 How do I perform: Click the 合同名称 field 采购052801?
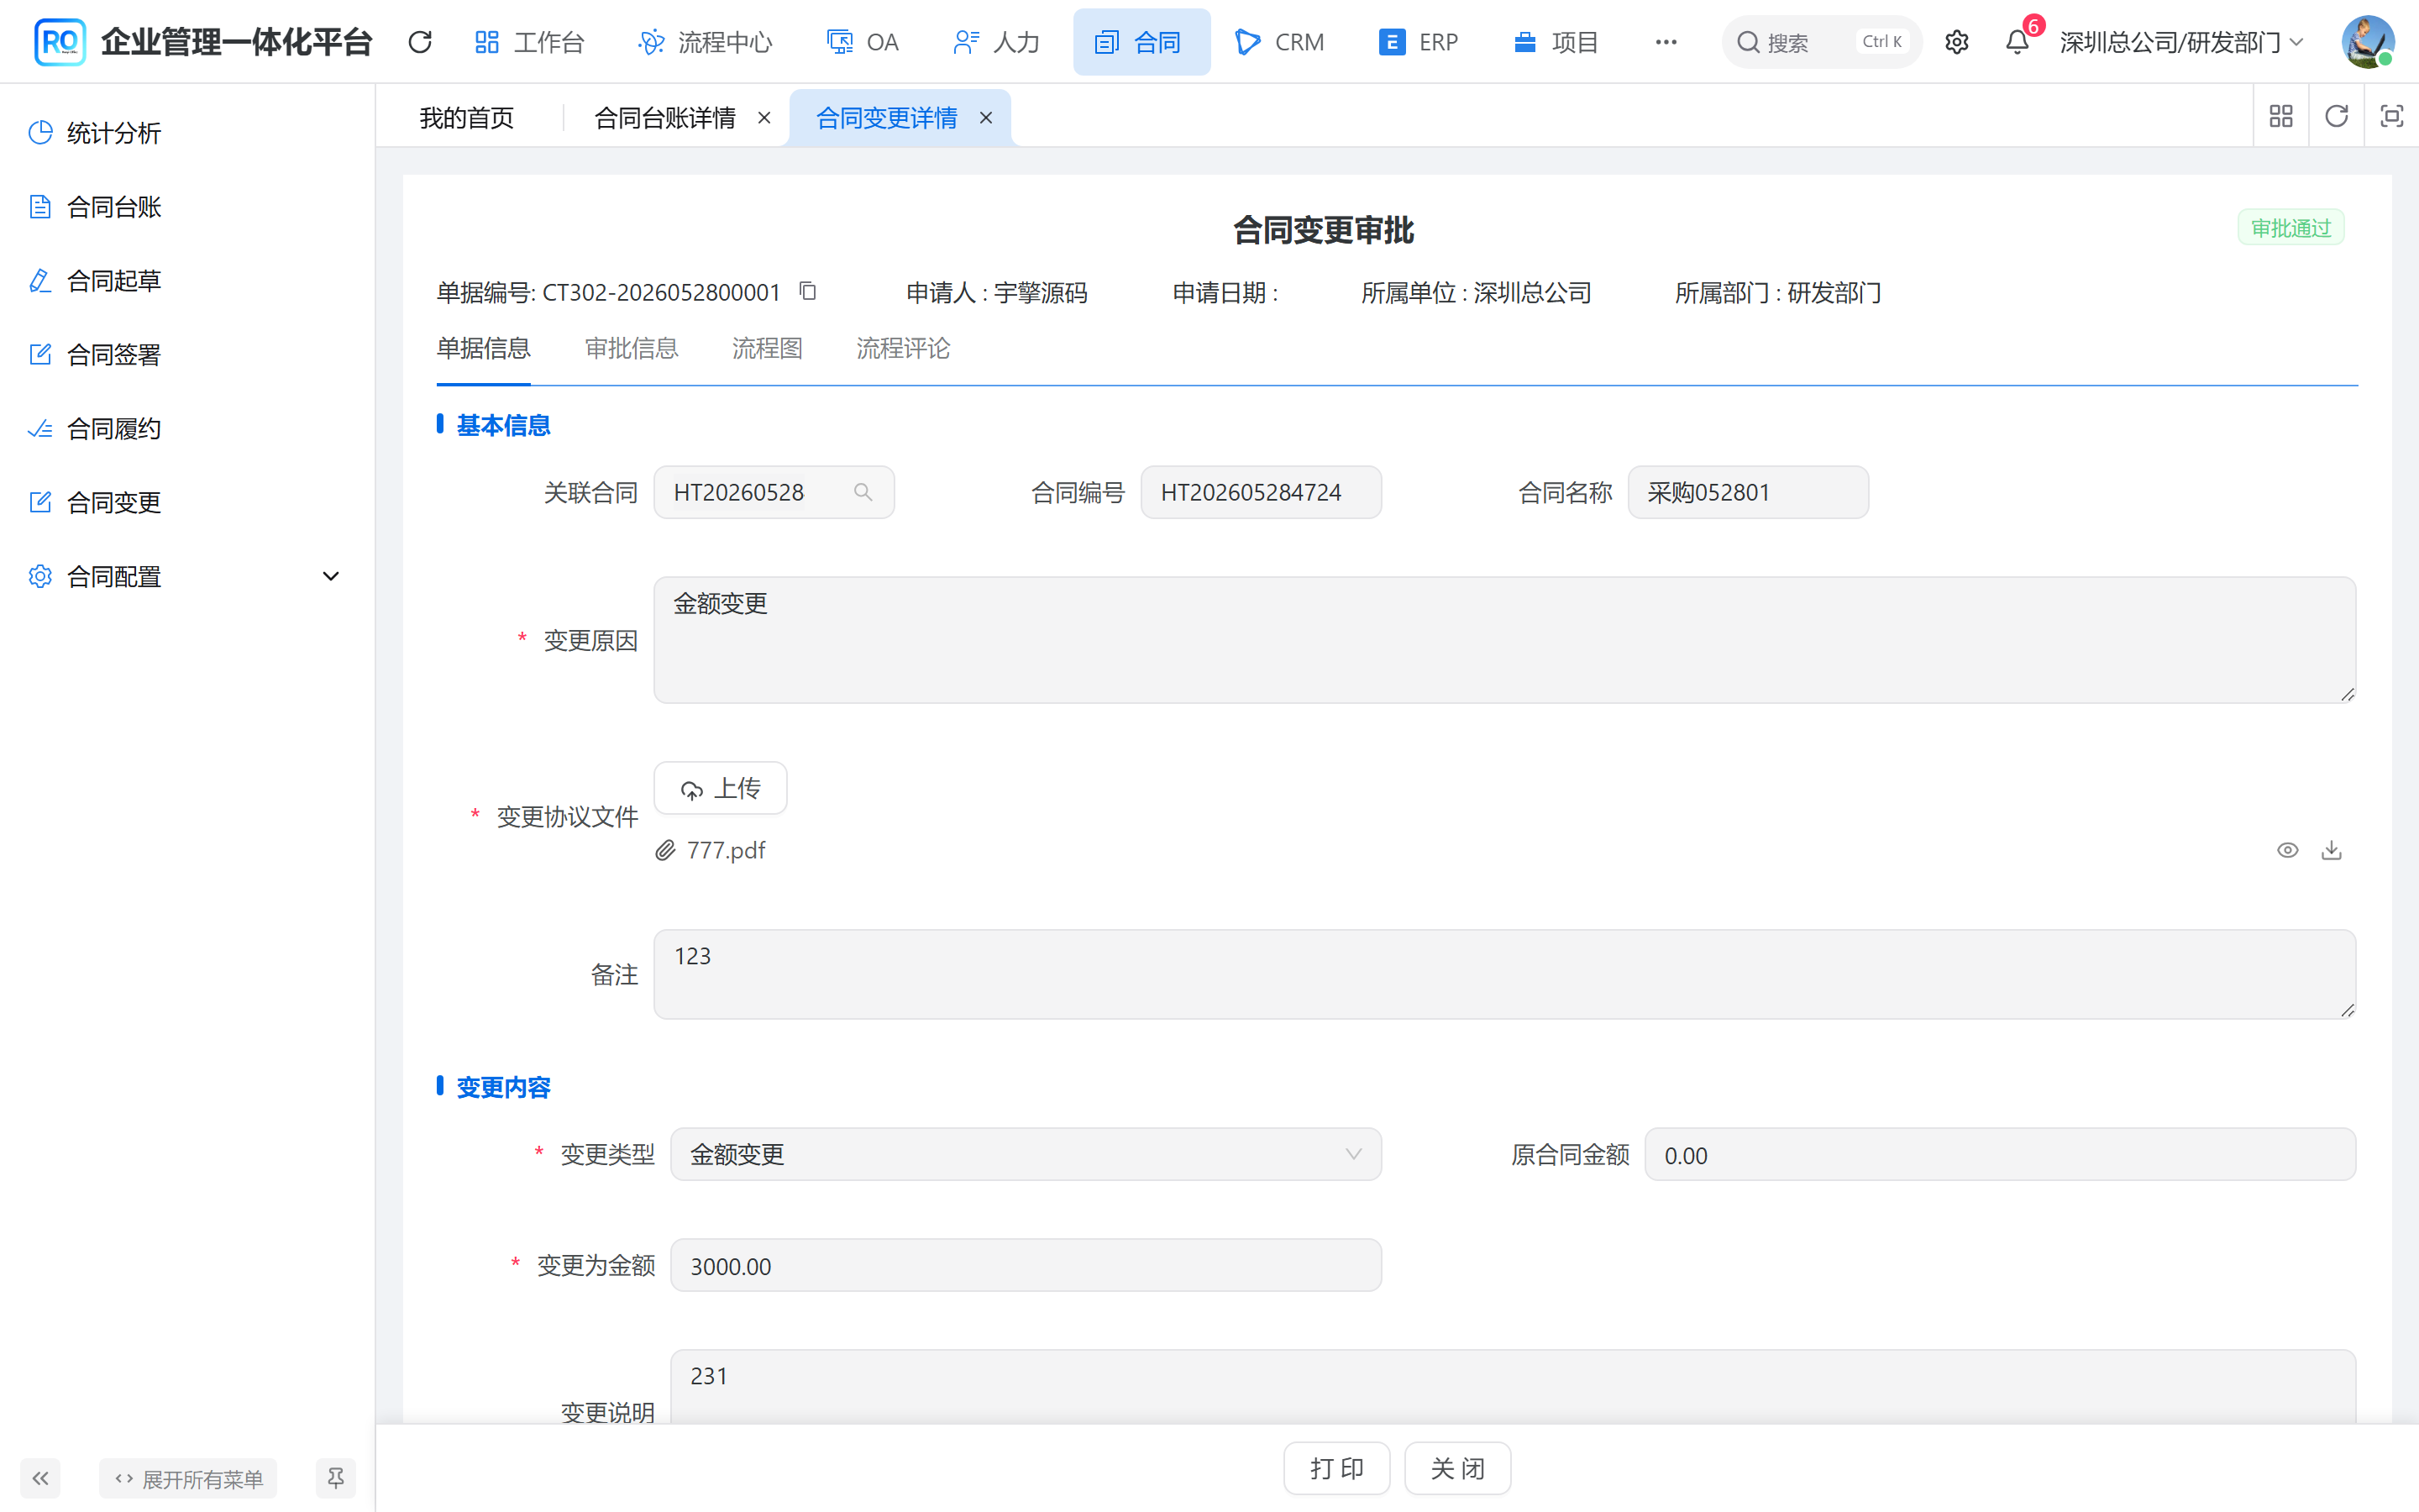[x=1748, y=492]
